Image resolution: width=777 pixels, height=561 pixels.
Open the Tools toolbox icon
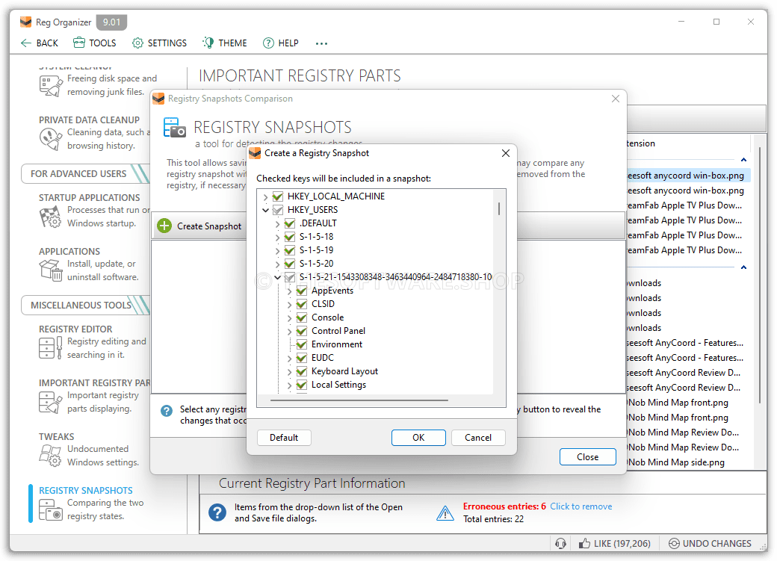pyautogui.click(x=78, y=43)
